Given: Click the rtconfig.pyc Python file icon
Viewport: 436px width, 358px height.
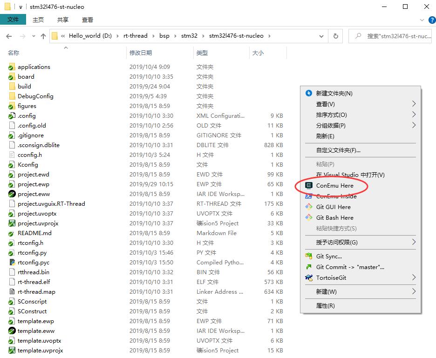Looking at the screenshot, I should [x=12, y=262].
